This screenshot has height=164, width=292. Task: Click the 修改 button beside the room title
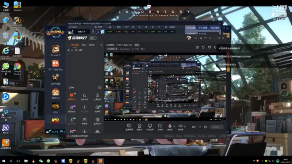point(137,45)
